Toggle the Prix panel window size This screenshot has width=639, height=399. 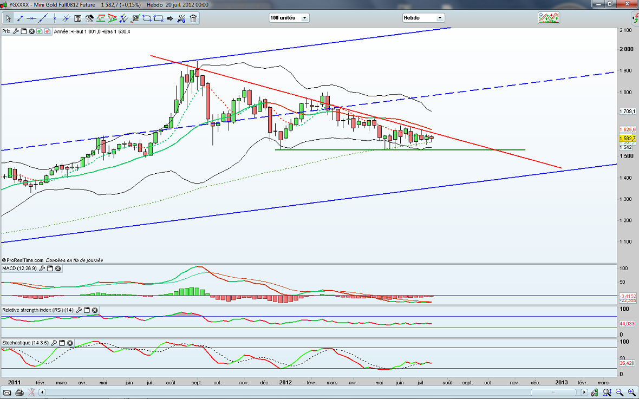click(24, 31)
